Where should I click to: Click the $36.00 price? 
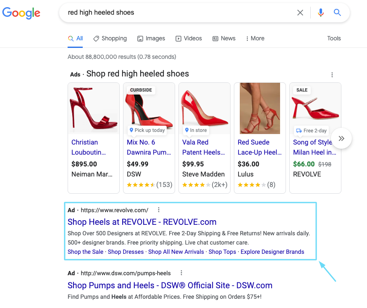tap(249, 164)
